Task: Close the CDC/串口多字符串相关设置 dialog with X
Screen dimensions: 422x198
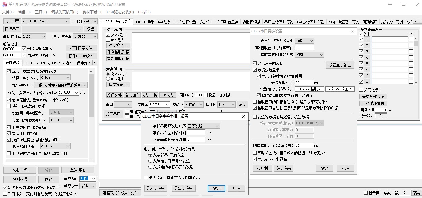Action: (244, 116)
